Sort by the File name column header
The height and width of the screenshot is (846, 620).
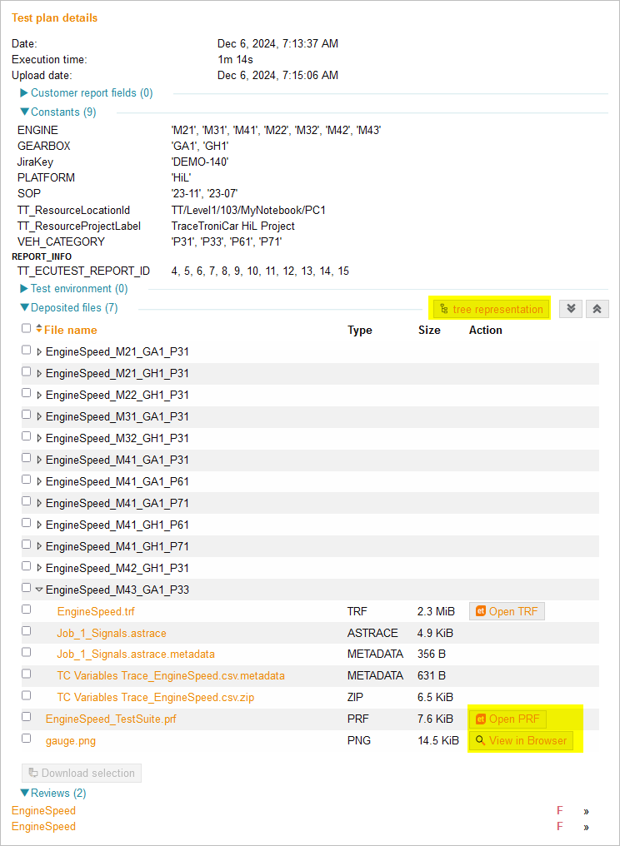click(x=71, y=330)
